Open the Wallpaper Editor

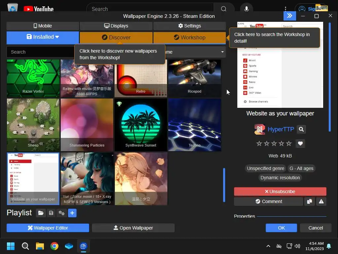point(48,228)
